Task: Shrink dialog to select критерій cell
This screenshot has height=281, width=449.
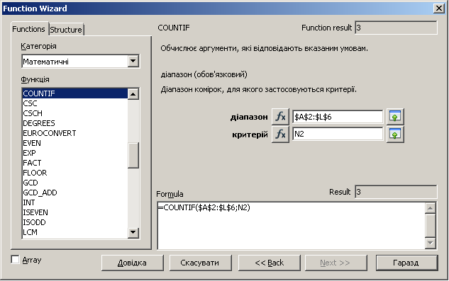Action: [x=395, y=134]
